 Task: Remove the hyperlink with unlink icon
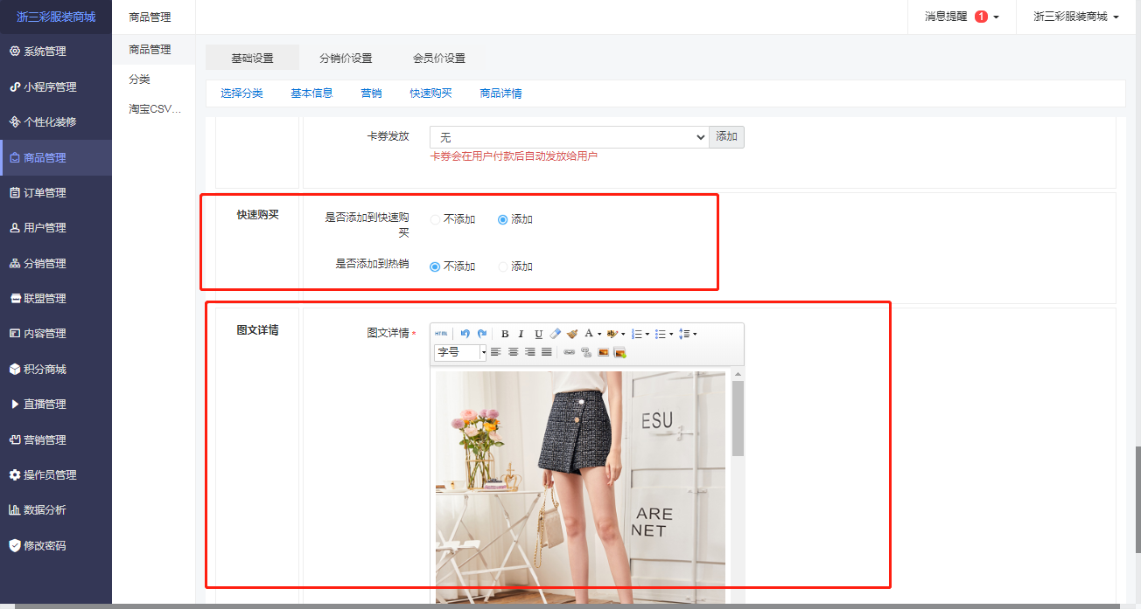pyautogui.click(x=586, y=352)
